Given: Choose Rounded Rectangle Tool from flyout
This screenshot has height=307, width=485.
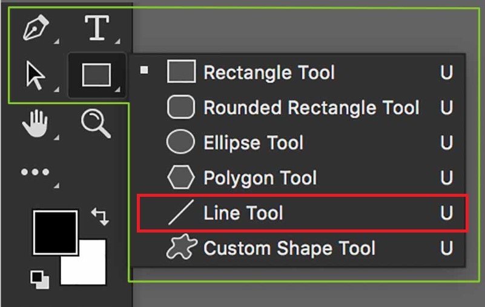Looking at the screenshot, I should (x=311, y=108).
